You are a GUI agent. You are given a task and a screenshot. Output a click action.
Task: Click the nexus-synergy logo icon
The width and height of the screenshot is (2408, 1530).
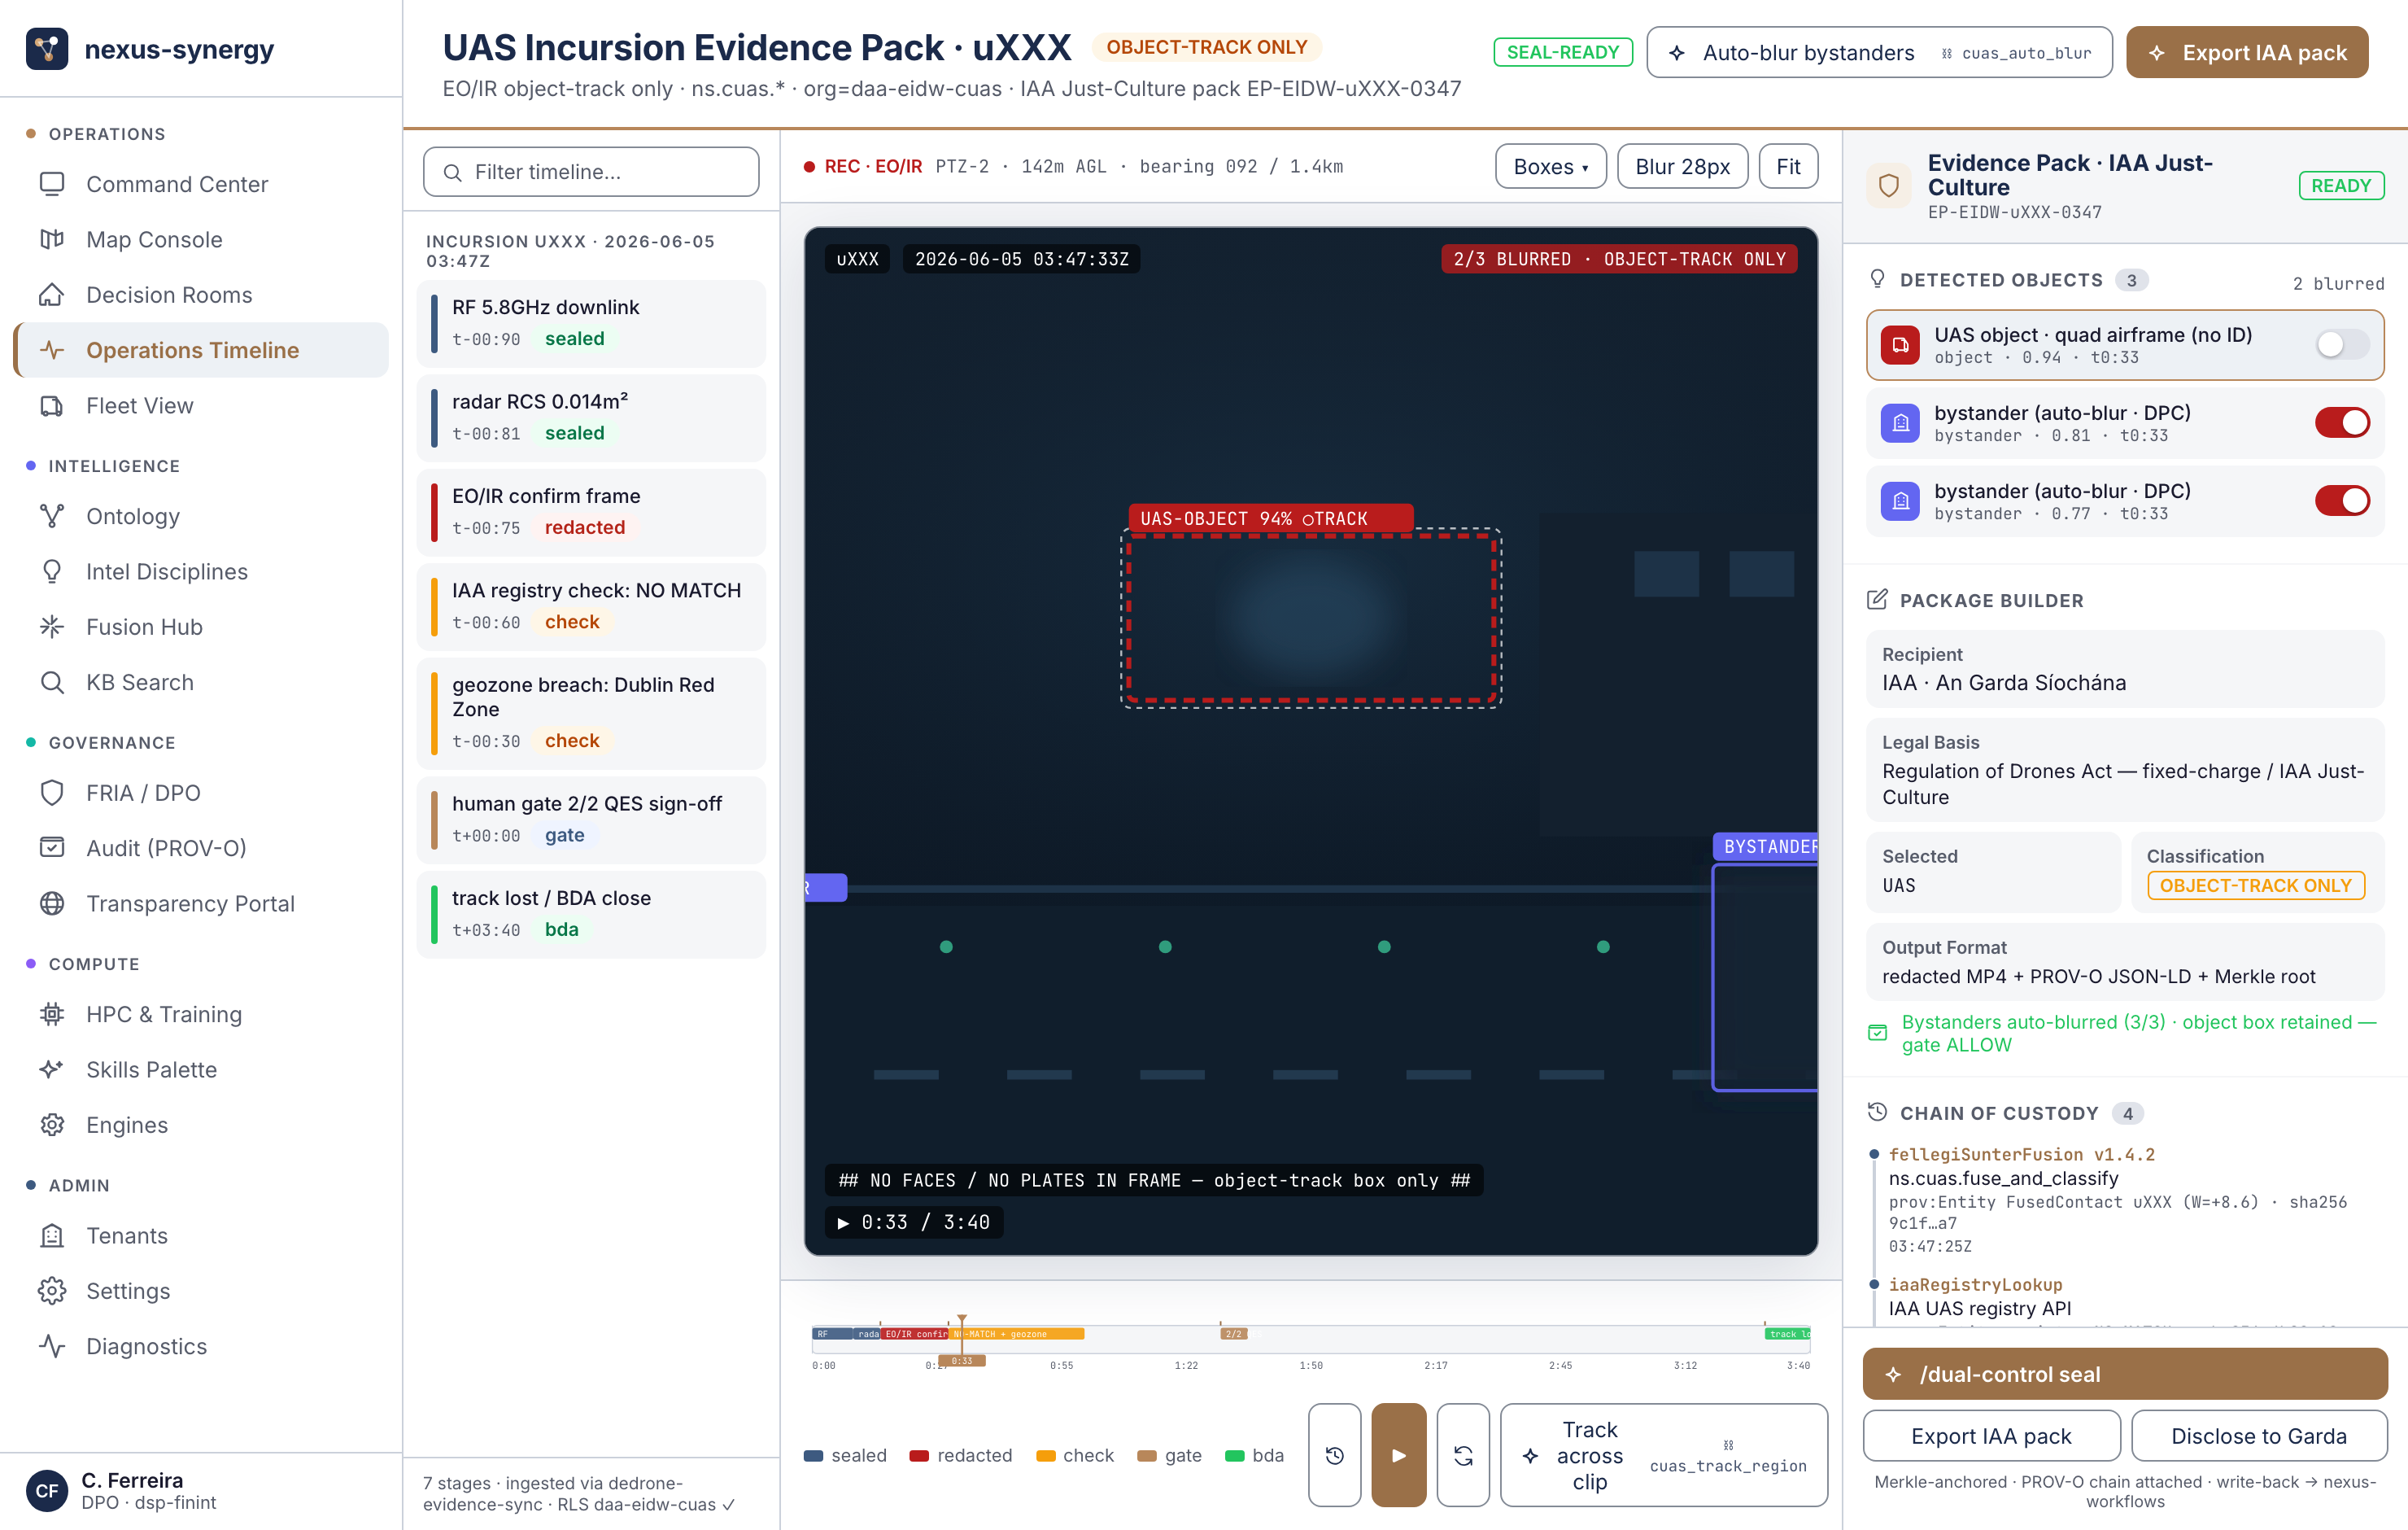click(x=47, y=49)
